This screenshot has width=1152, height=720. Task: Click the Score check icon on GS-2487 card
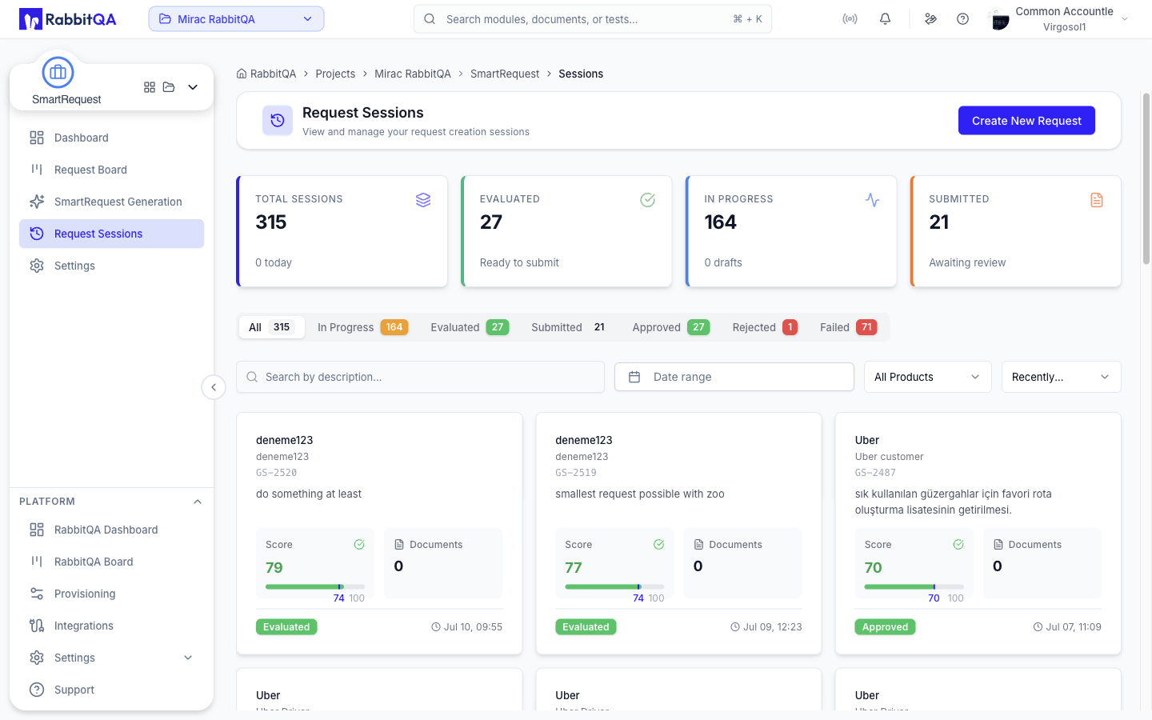[x=958, y=545]
